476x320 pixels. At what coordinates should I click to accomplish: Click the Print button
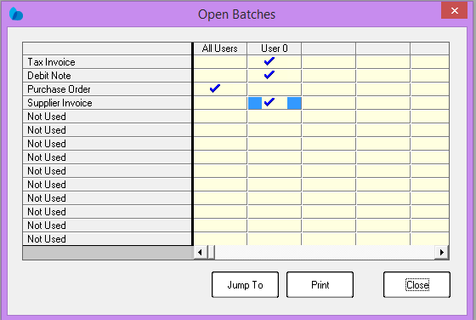320,285
